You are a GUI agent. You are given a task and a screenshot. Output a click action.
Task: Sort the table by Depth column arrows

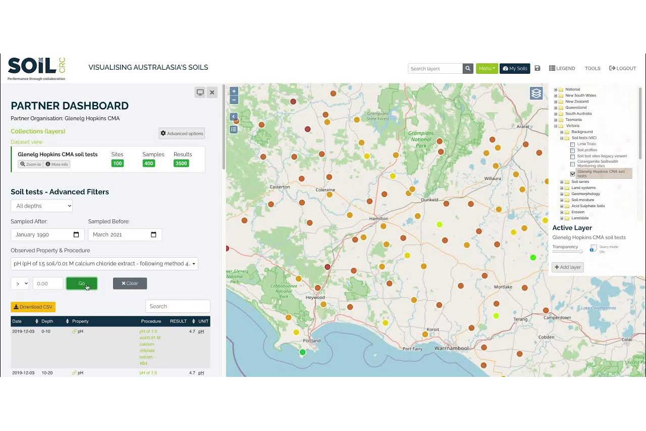pyautogui.click(x=67, y=321)
